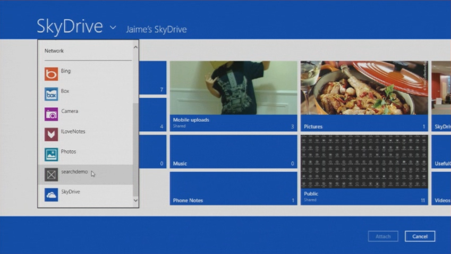Click the Attach button
The image size is (451, 254).
(x=383, y=236)
